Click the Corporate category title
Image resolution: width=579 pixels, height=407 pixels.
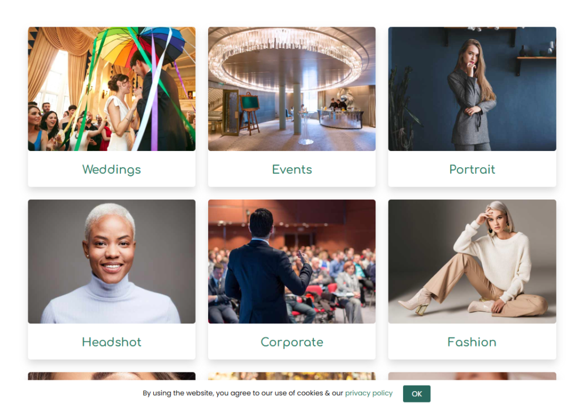pos(292,343)
